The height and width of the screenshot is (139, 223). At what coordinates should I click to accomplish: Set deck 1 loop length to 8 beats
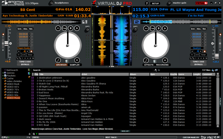click(x=30, y=58)
